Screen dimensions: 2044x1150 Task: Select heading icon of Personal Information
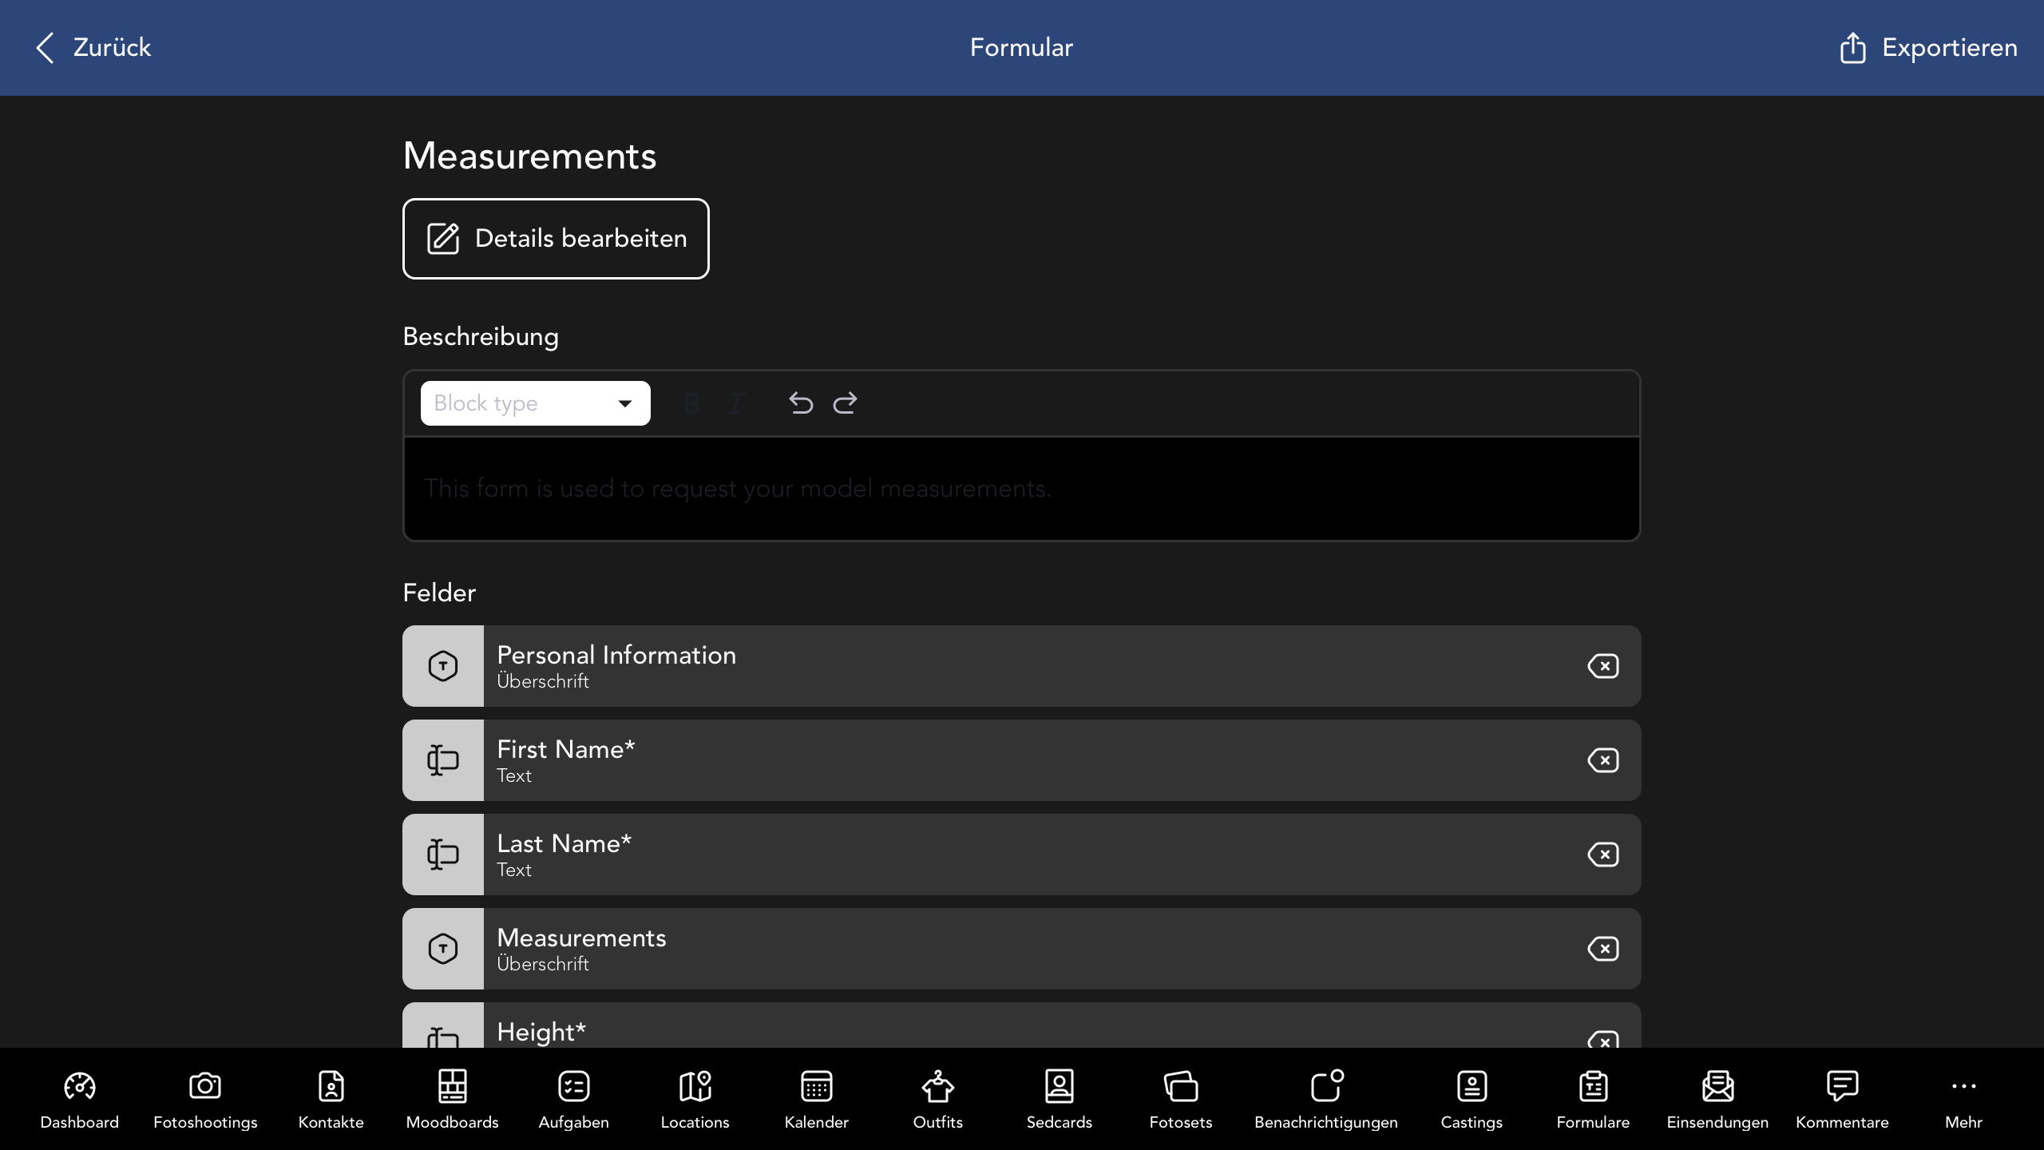point(443,666)
